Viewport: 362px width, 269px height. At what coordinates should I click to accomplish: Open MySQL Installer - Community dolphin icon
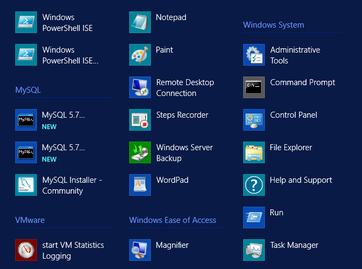pos(26,185)
